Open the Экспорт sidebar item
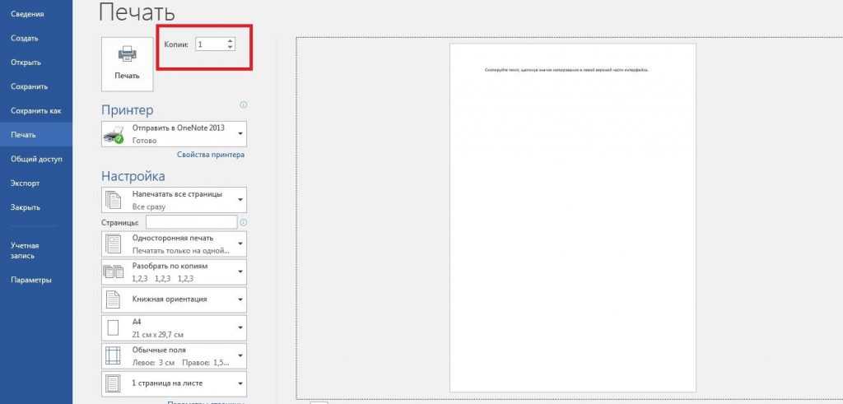The image size is (843, 404). (x=25, y=183)
